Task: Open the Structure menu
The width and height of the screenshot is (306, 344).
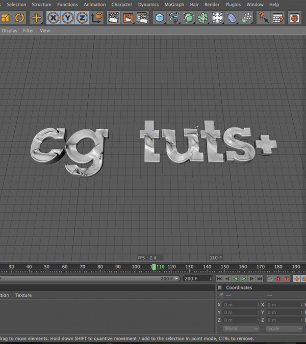Action: 41,5
